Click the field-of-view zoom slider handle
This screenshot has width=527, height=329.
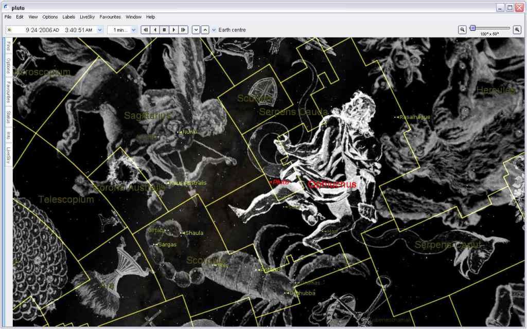tap(472, 28)
